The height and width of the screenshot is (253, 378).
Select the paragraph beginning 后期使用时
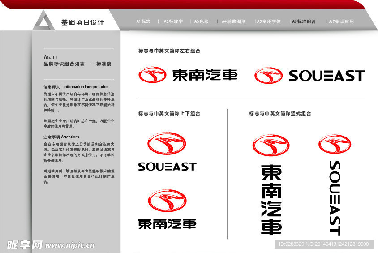pyautogui.click(x=79, y=176)
